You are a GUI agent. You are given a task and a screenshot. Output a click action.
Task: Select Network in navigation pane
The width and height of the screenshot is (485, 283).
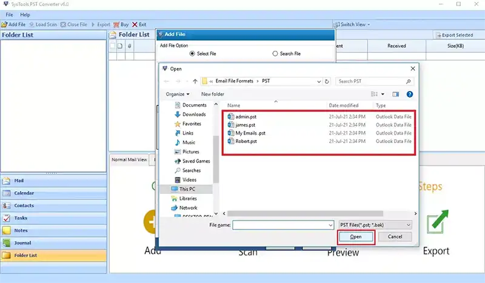184,208
